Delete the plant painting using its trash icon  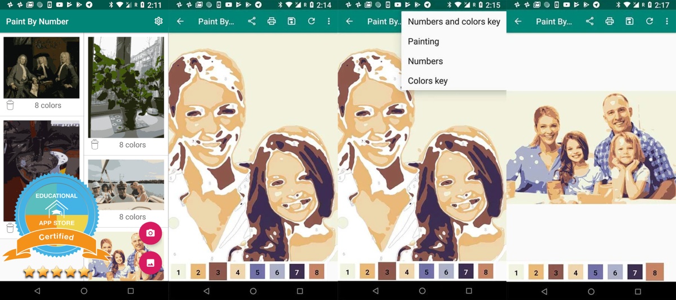(95, 145)
